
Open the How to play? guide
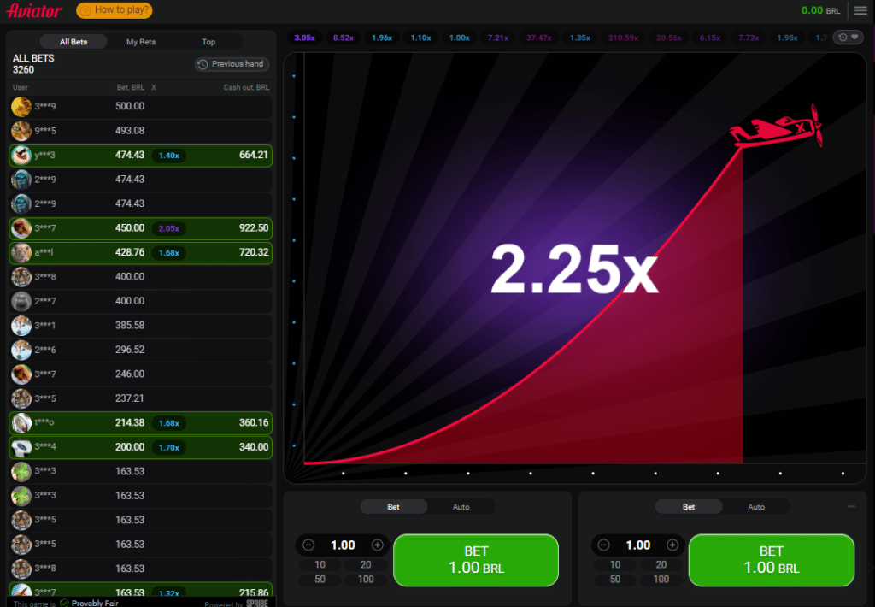(115, 10)
